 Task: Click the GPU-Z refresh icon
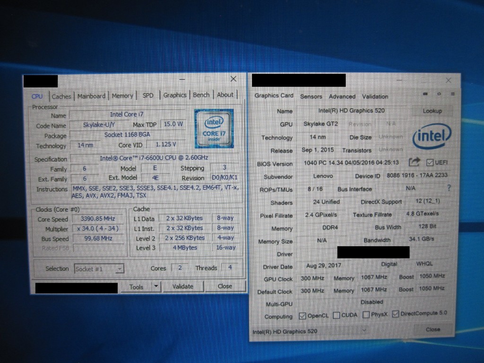point(439,94)
